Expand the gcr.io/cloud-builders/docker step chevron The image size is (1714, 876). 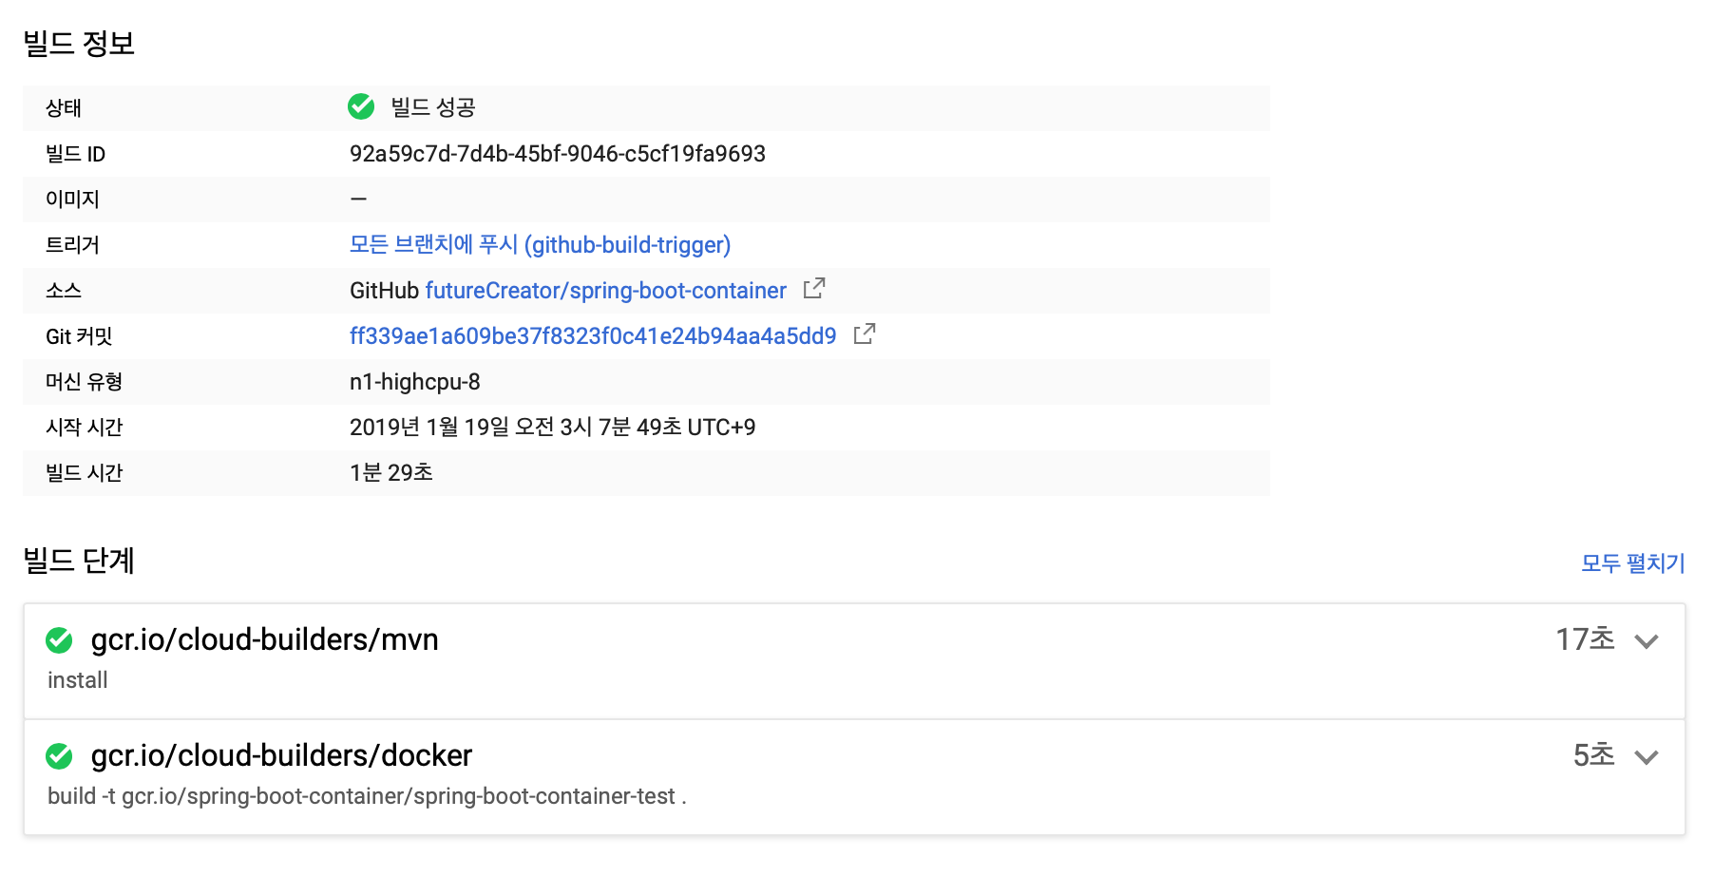click(1646, 757)
